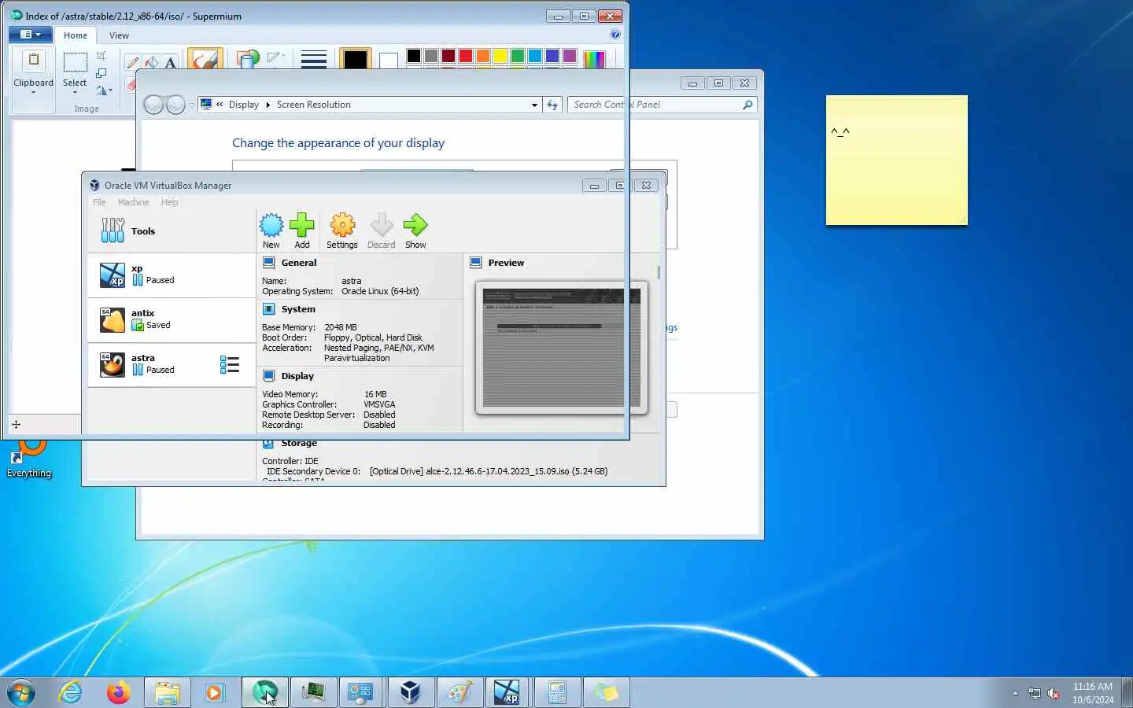Select Tools in VirtualBox sidebar
The height and width of the screenshot is (708, 1133).
point(172,230)
